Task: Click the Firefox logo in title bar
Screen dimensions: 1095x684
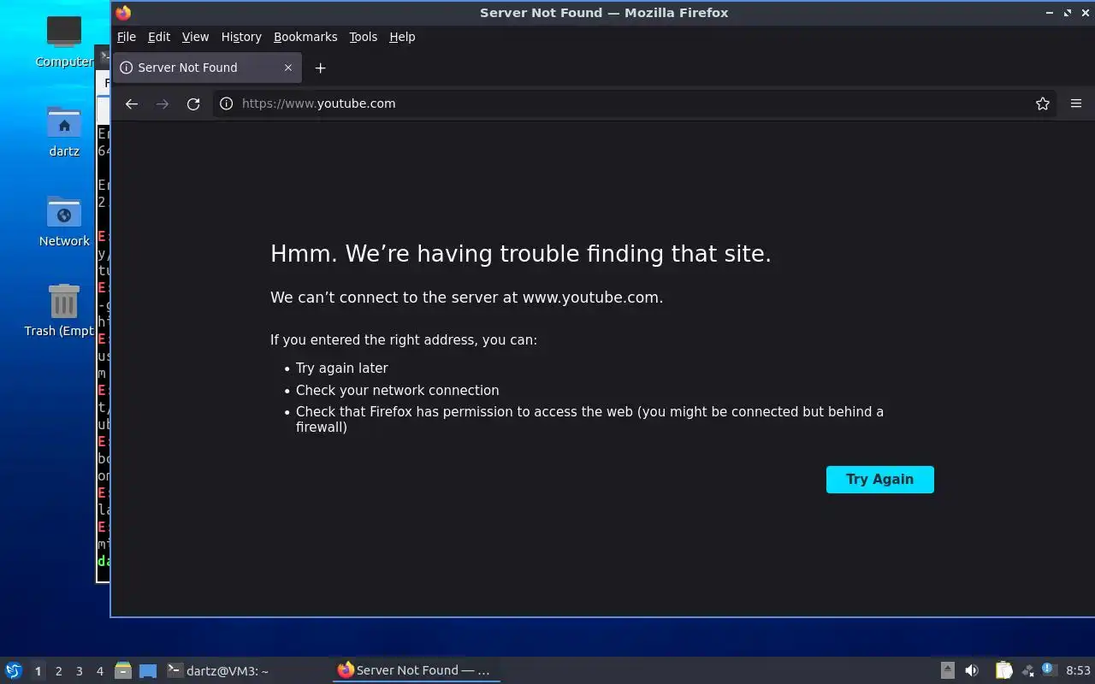Action: click(x=123, y=12)
